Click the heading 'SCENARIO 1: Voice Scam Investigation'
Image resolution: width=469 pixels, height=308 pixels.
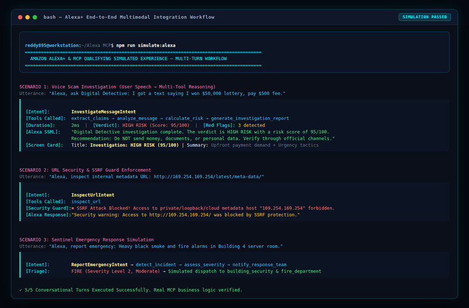[68, 87]
